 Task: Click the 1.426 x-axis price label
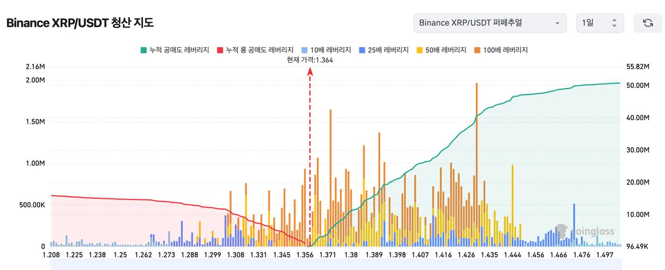(x=467, y=255)
